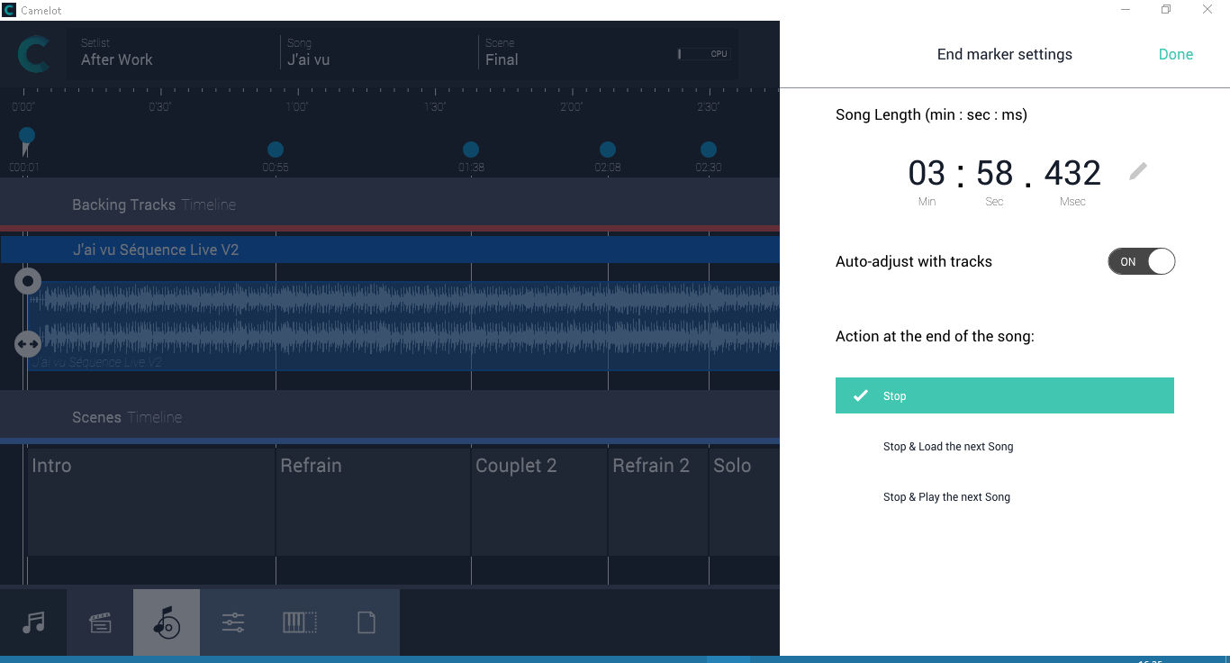Image resolution: width=1230 pixels, height=663 pixels.
Task: Open the mixer sliders icon
Action: pyautogui.click(x=233, y=622)
